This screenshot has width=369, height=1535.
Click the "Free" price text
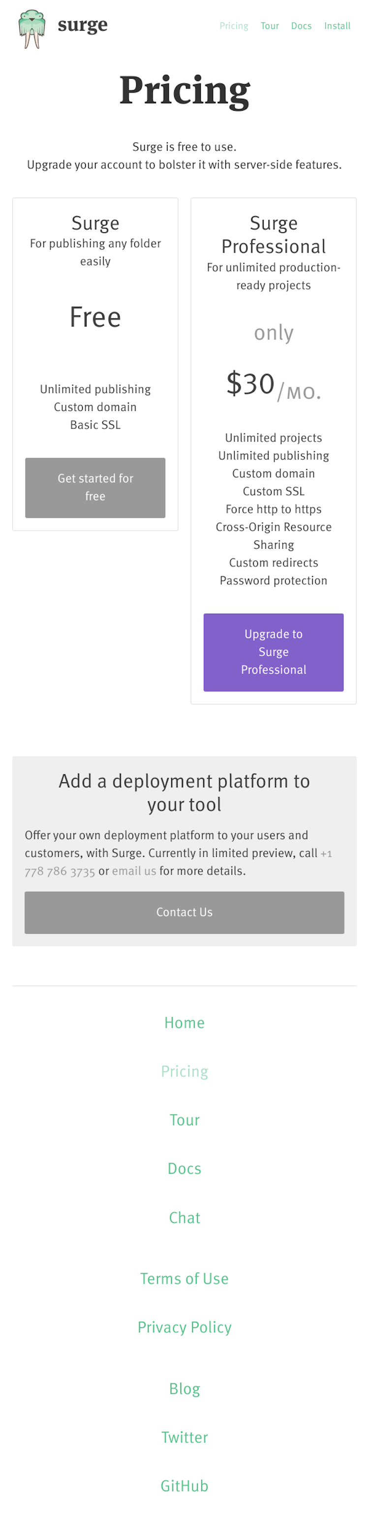pyautogui.click(x=95, y=317)
